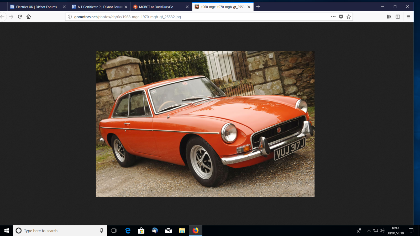The height and width of the screenshot is (236, 420).
Task: Open the Library icon in the toolbar
Action: [389, 17]
